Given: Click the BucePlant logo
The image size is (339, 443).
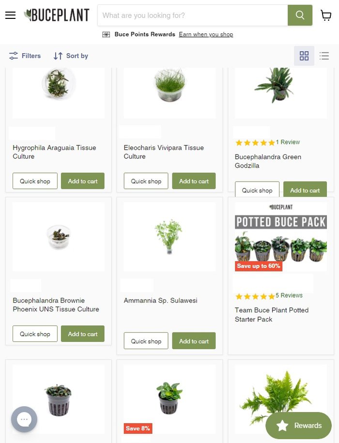Looking at the screenshot, I should [57, 15].
